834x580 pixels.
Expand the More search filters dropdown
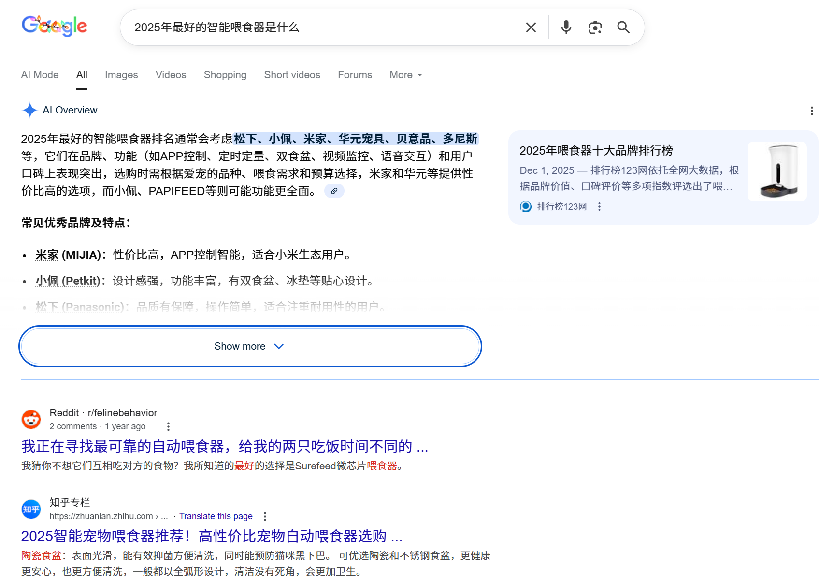click(406, 75)
